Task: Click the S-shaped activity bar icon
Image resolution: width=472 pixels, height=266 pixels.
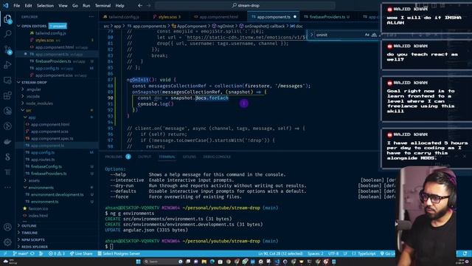Action: (7, 157)
